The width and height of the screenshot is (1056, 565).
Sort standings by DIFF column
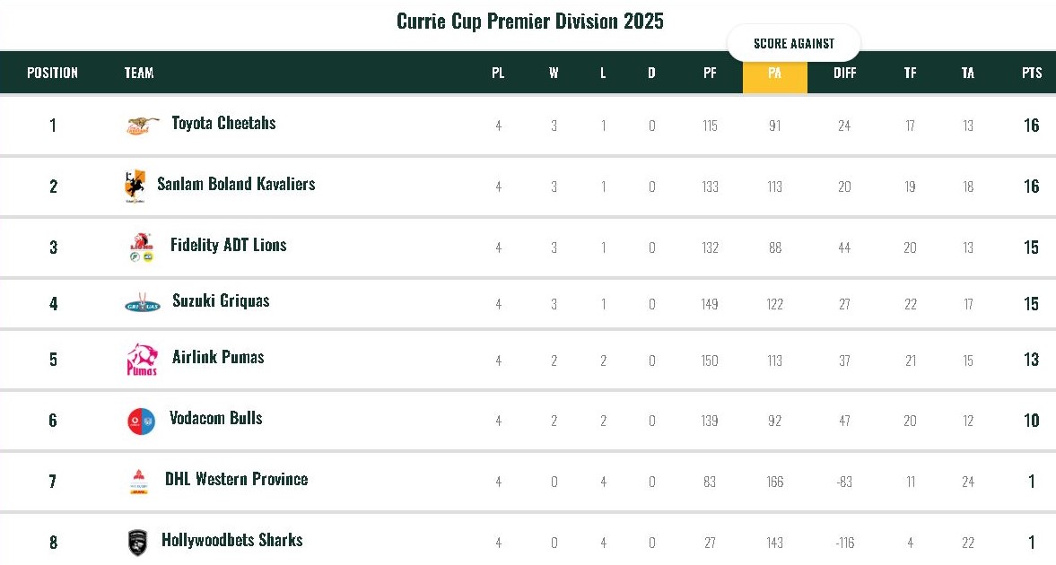pyautogui.click(x=844, y=73)
